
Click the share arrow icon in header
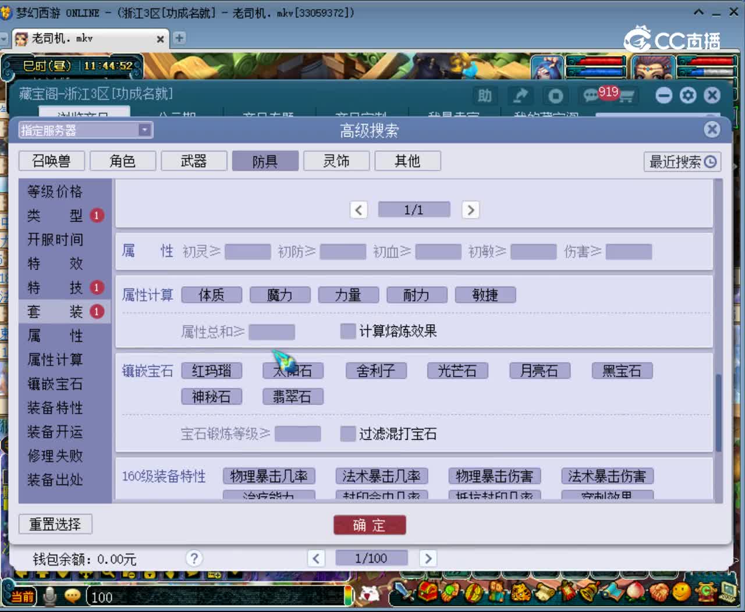tap(520, 95)
